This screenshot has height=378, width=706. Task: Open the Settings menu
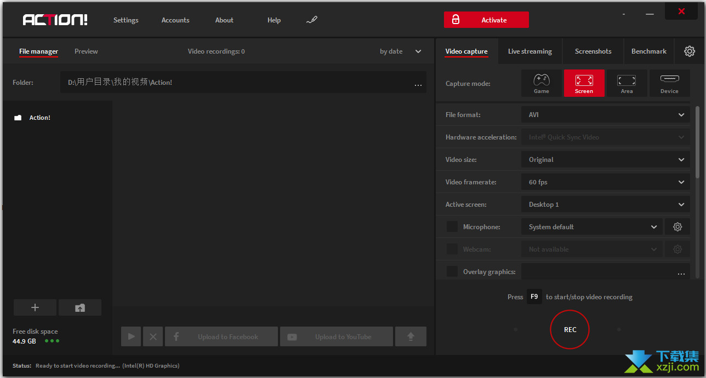[x=126, y=20]
